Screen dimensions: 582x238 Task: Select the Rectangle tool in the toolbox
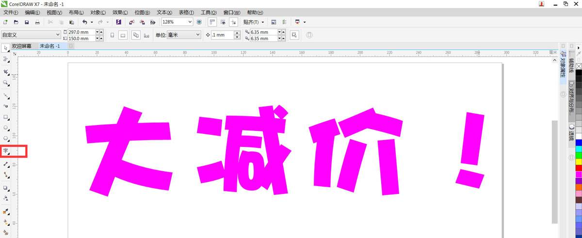point(6,117)
